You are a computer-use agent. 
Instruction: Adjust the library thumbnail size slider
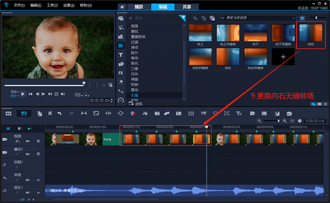[316, 18]
